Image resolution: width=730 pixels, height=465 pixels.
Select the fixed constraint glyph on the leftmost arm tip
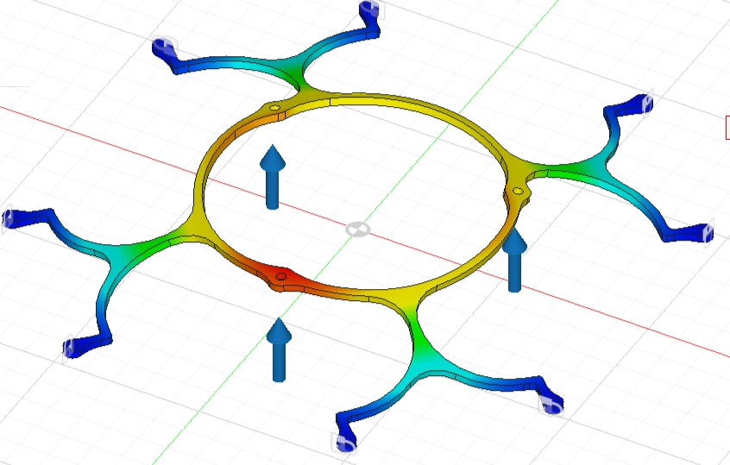coord(8,219)
